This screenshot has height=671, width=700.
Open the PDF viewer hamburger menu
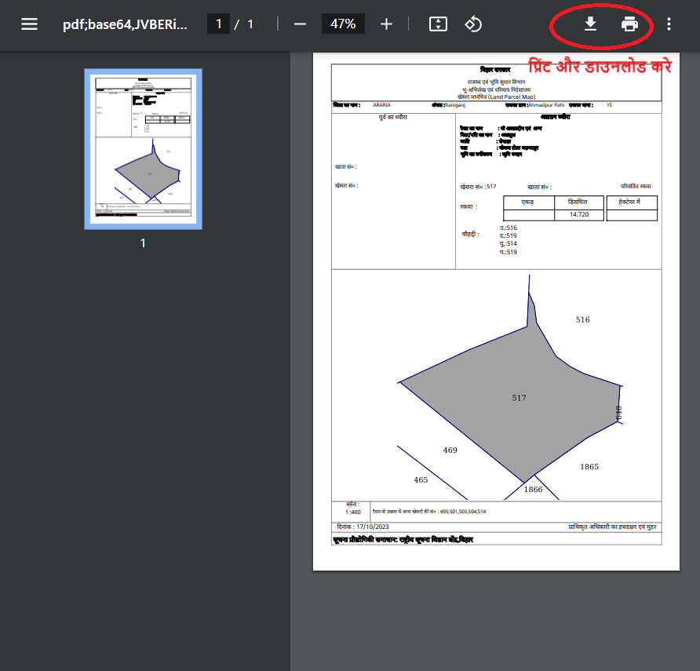pyautogui.click(x=29, y=23)
